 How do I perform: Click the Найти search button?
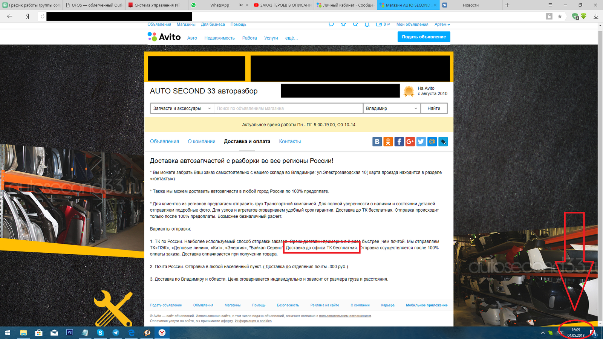click(x=434, y=108)
